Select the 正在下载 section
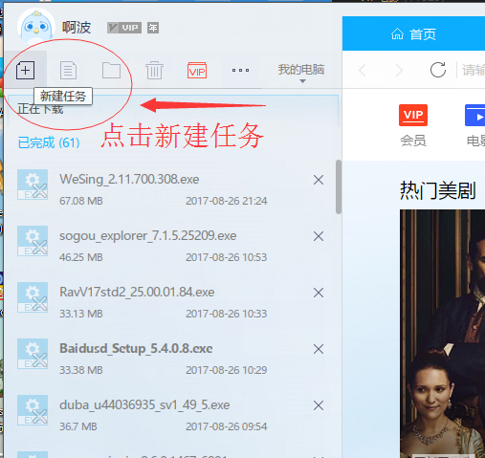The height and width of the screenshot is (458, 485). (40, 109)
